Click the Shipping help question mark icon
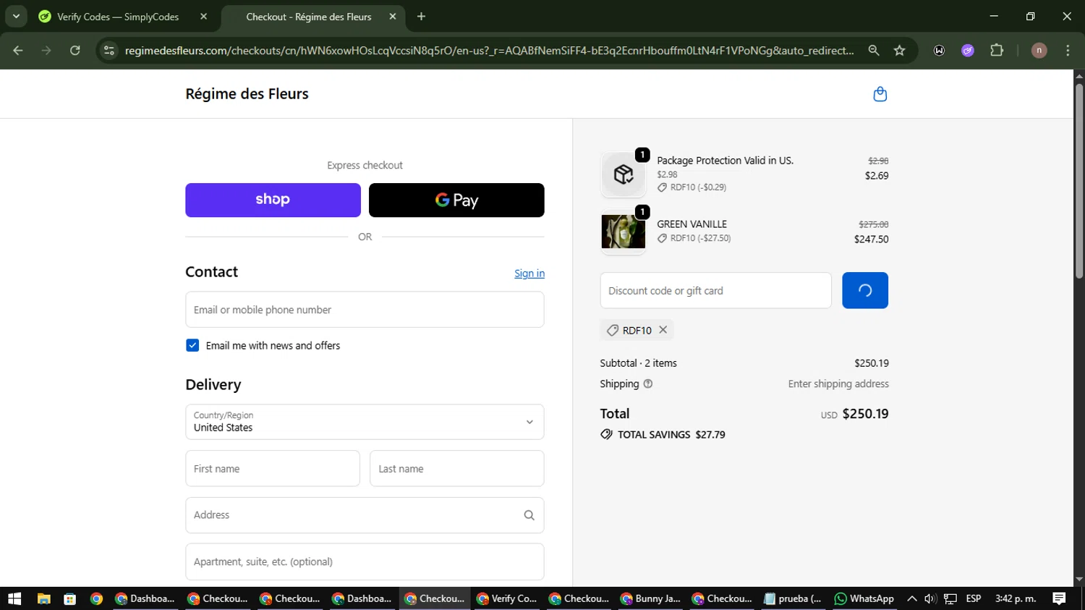The width and height of the screenshot is (1085, 610). [x=648, y=384]
